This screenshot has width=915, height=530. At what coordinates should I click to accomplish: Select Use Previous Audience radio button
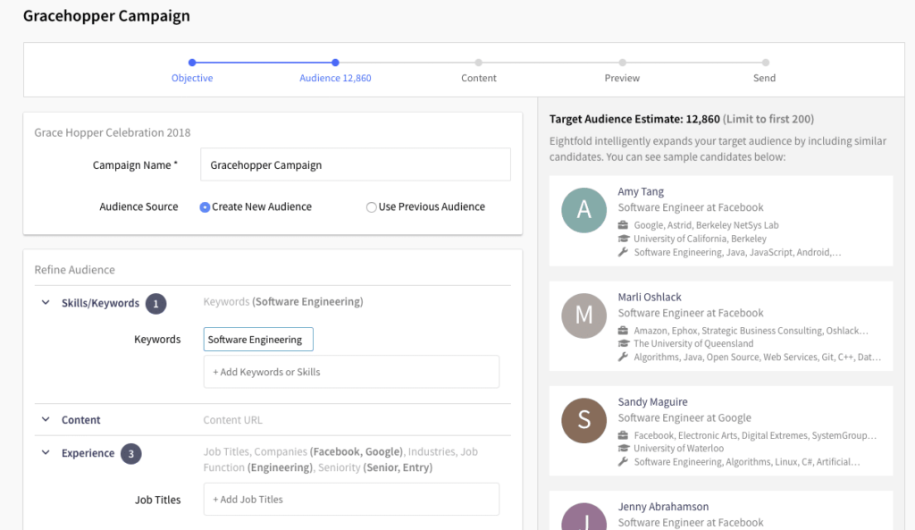(371, 207)
